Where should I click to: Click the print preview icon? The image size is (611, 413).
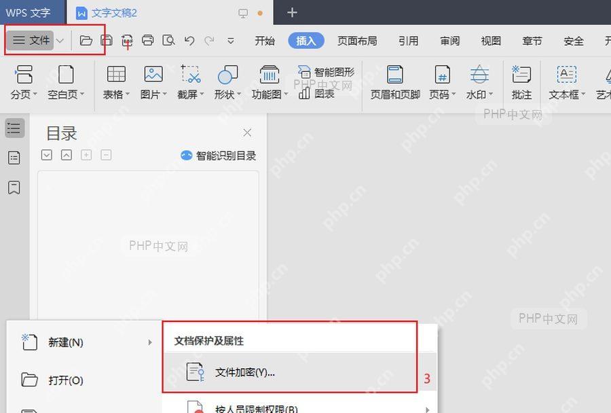point(168,40)
